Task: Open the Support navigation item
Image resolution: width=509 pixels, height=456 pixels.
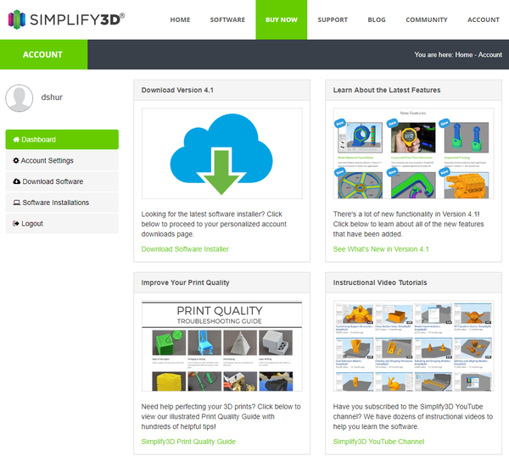Action: click(333, 19)
